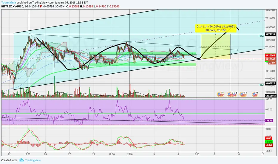Click the 60.00 RSI scale value
The image size is (278, 164).
point(269,109)
